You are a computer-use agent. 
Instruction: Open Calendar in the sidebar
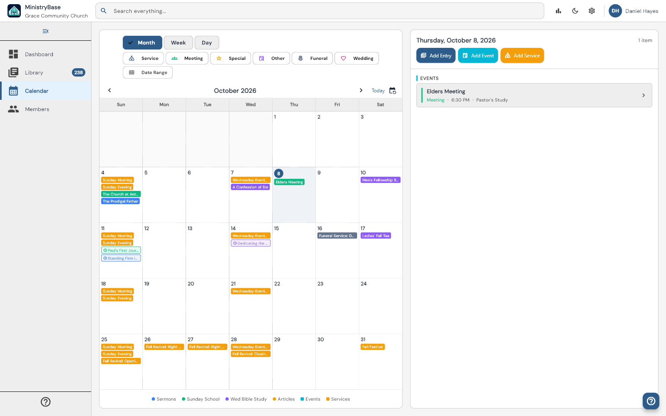pos(46,91)
